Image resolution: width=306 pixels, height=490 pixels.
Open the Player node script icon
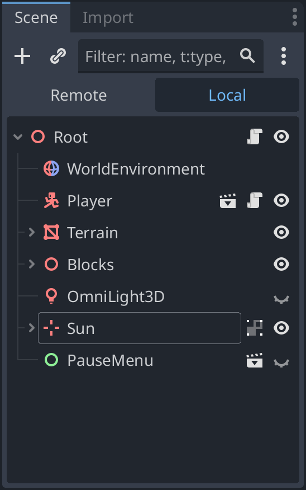tap(255, 201)
